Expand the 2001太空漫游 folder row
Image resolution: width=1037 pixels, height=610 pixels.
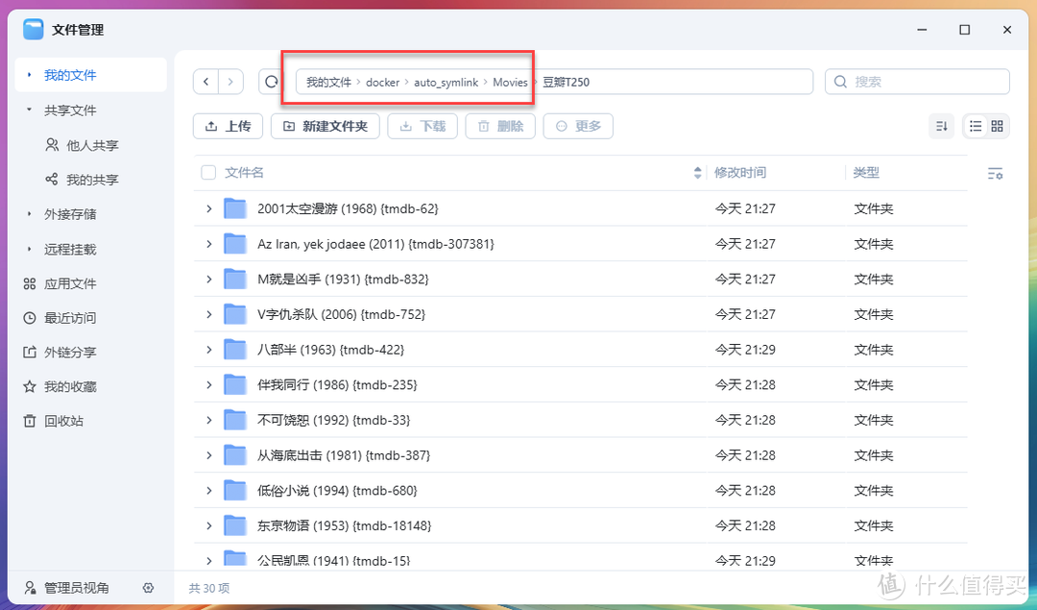208,208
